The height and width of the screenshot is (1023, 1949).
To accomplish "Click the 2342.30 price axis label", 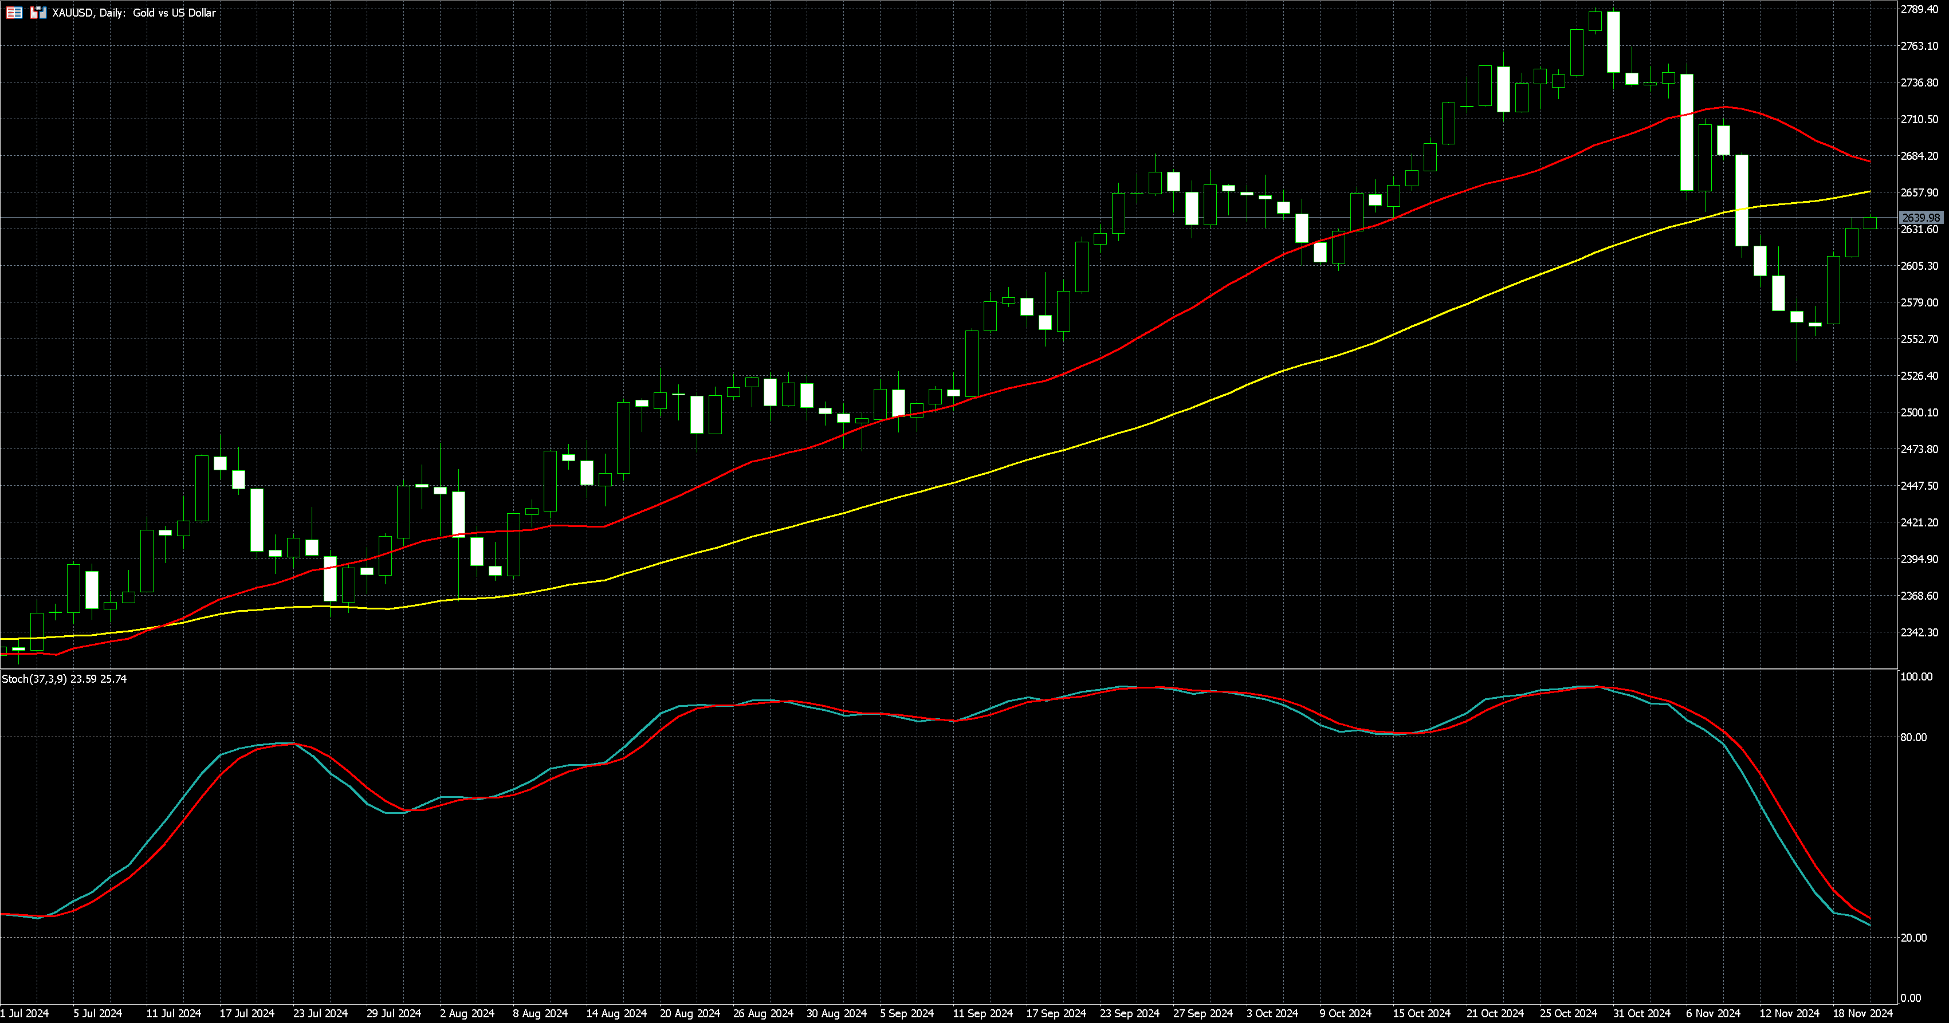I will tap(1919, 632).
